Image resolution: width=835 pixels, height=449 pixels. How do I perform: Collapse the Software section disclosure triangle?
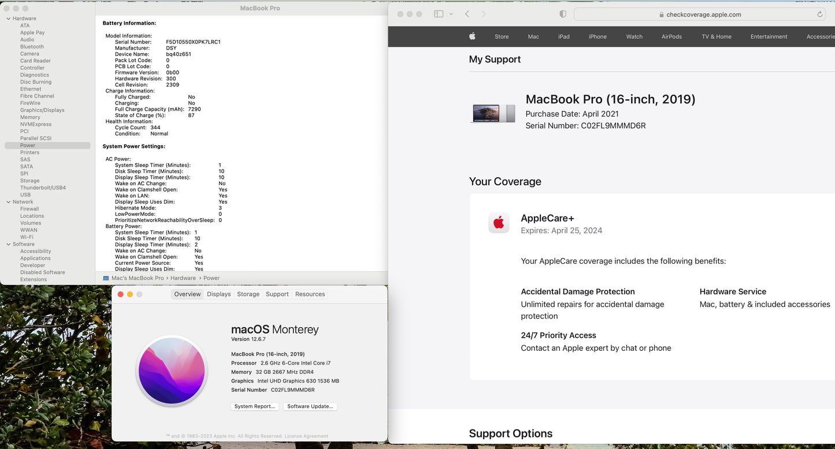click(8, 244)
